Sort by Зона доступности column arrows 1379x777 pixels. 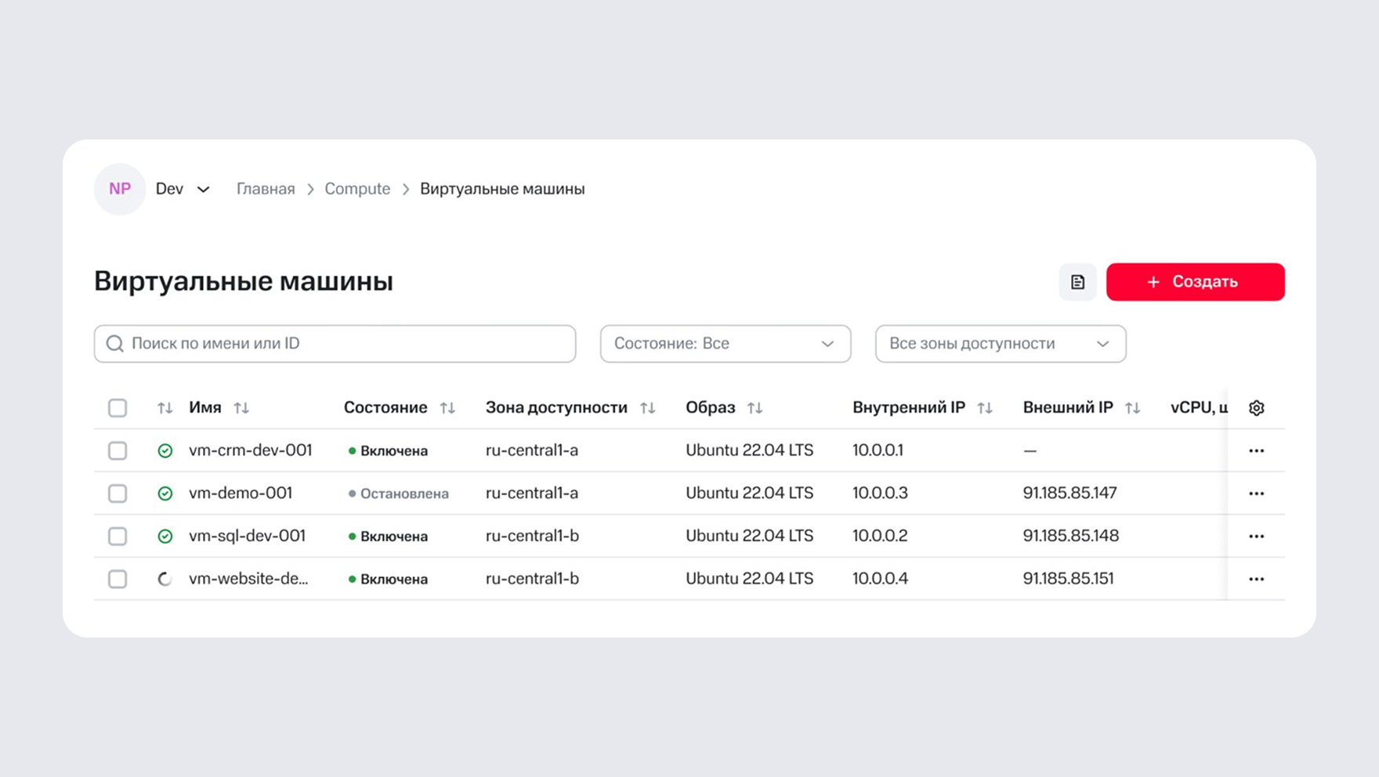(x=647, y=408)
